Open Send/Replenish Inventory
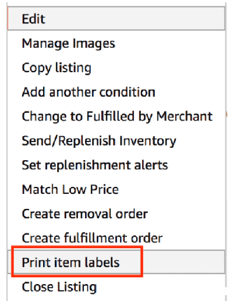Viewport: 233px width, 301px height. pos(116,141)
